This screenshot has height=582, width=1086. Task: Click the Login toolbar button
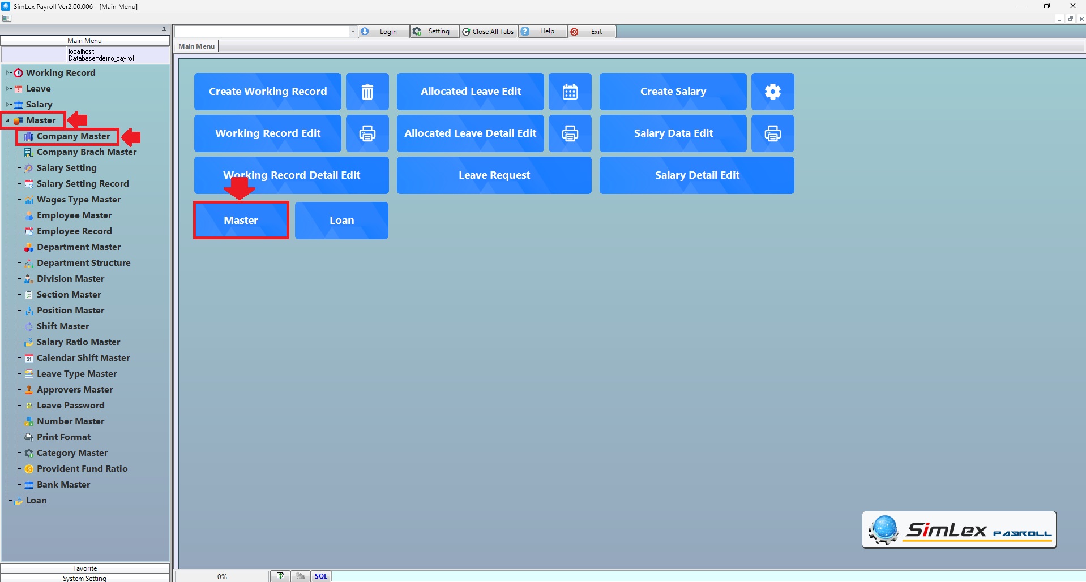coord(383,32)
